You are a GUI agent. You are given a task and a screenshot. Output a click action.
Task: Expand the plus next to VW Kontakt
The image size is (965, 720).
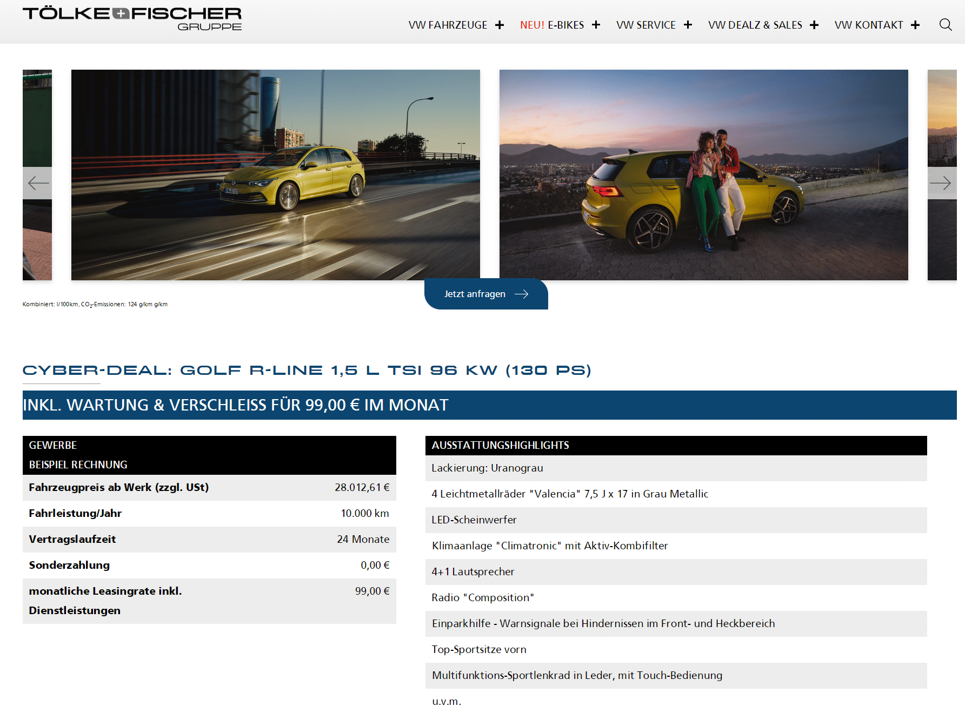(x=915, y=25)
